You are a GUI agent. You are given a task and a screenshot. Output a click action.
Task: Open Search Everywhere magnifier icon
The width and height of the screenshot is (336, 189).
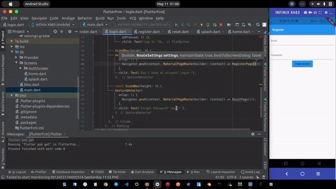[258, 25]
